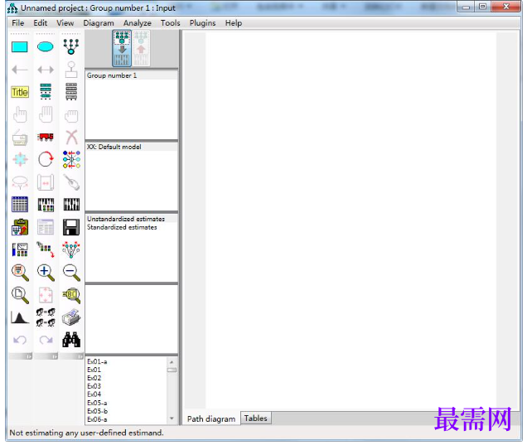This screenshot has width=527, height=445.
Task: Select the move parameter values tool
Action: [20, 182]
